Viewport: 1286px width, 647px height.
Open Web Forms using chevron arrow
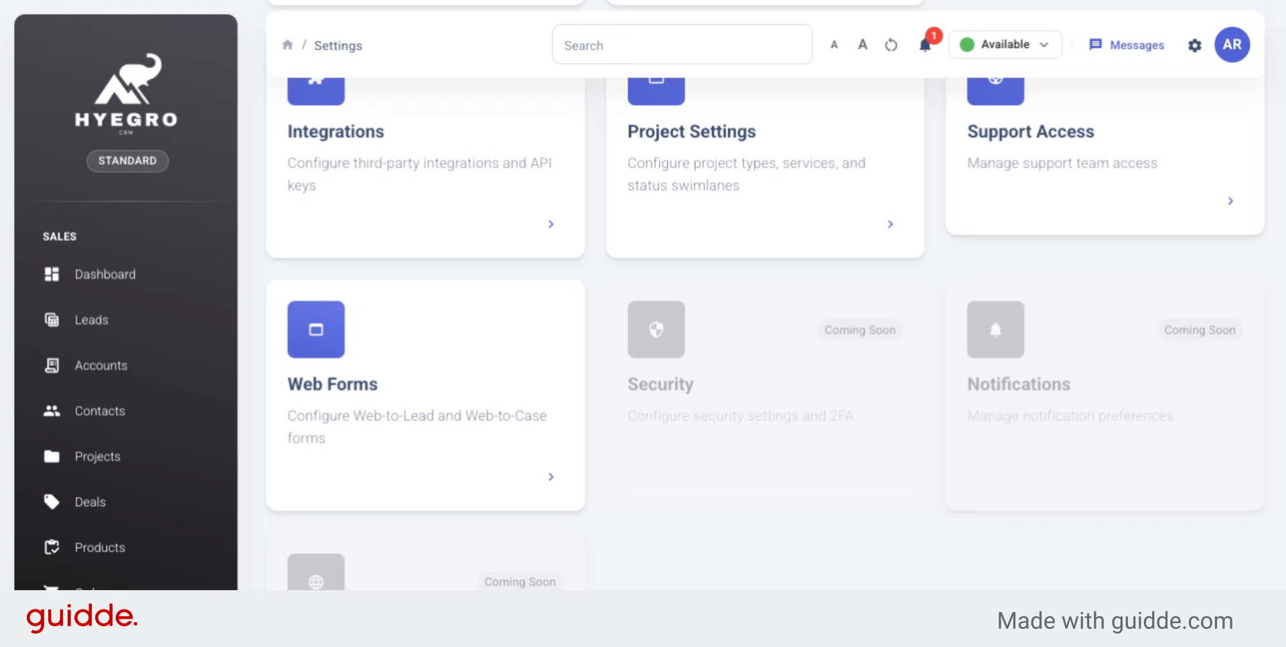pyautogui.click(x=551, y=477)
